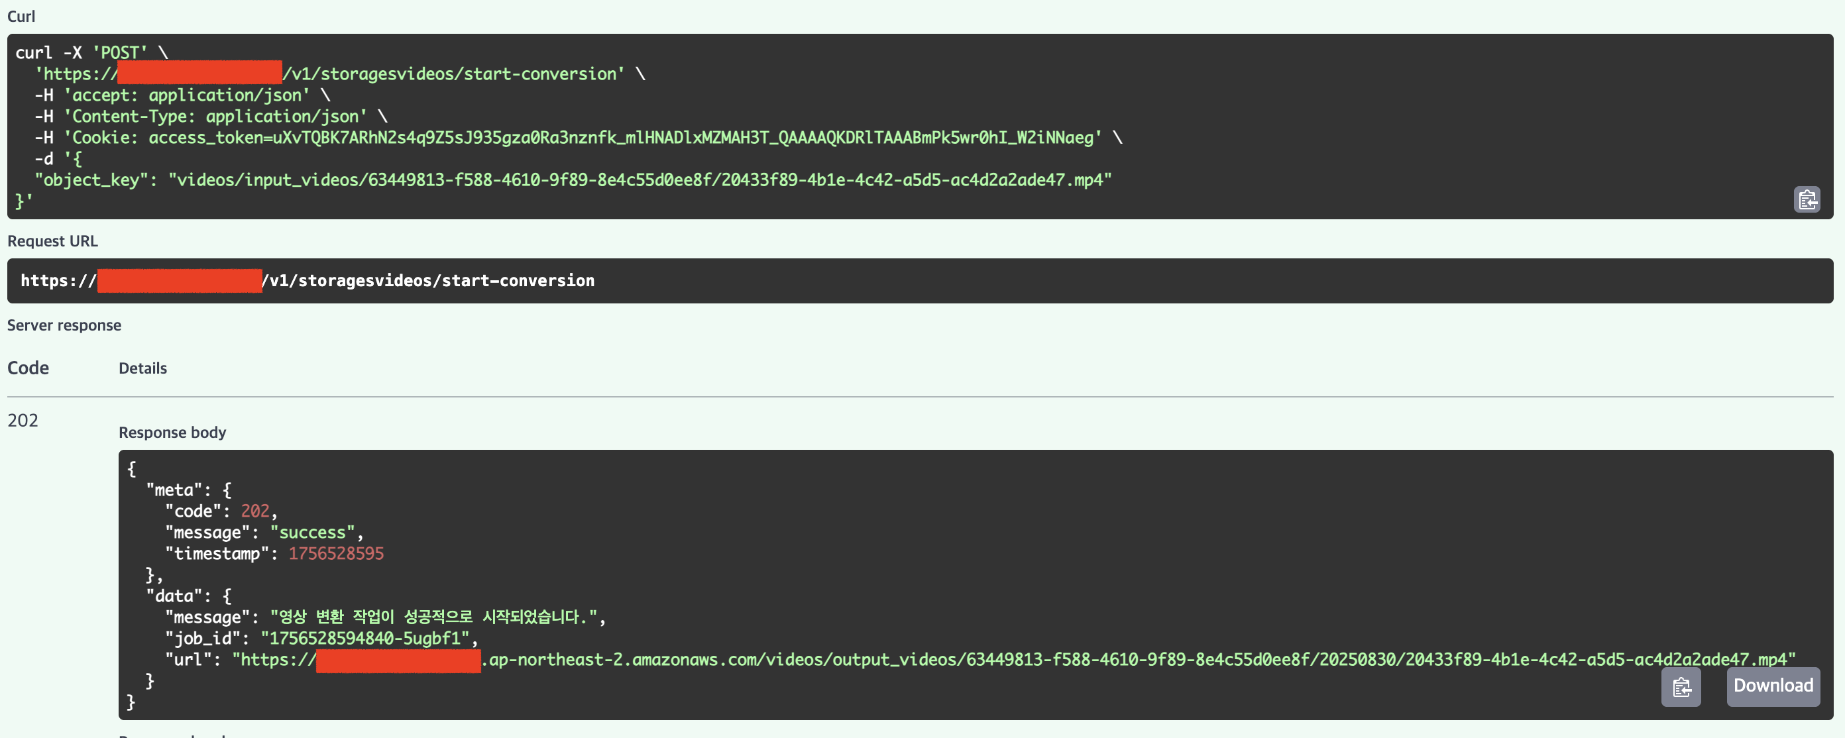Click the 202 response code cell
The image size is (1845, 738).
coord(23,420)
